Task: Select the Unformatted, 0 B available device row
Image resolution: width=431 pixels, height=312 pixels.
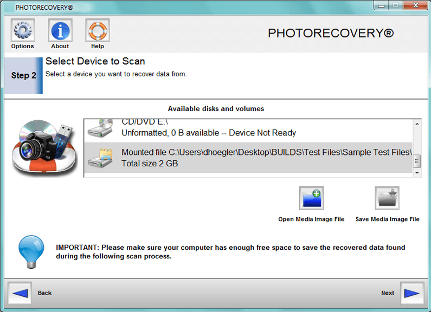Action: [248, 131]
